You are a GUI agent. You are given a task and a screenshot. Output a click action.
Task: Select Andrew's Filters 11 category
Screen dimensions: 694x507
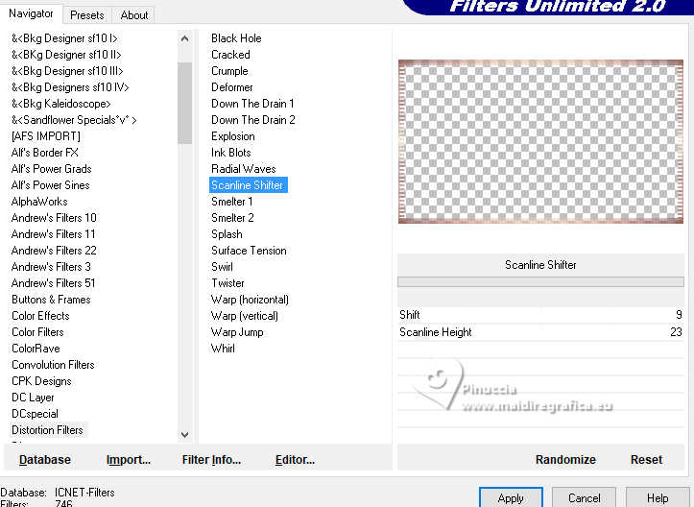[x=53, y=234]
